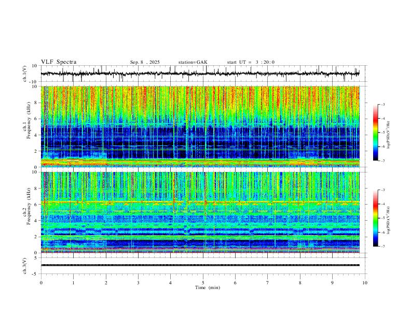
Task: Click time axis tick label "0"
Action: click(x=41, y=283)
